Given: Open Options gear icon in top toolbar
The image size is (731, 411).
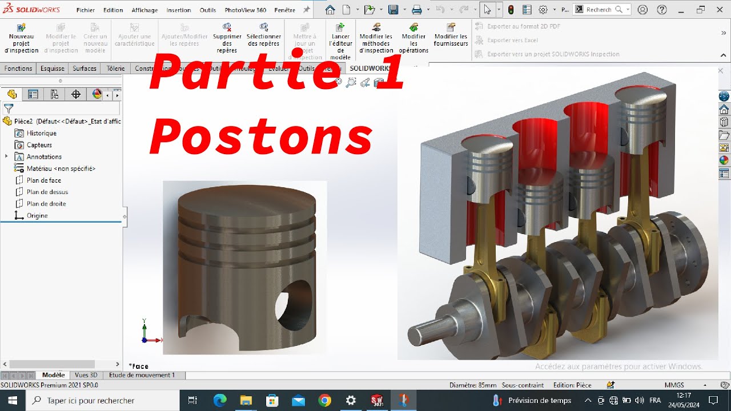Looking at the screenshot, I should [543, 10].
